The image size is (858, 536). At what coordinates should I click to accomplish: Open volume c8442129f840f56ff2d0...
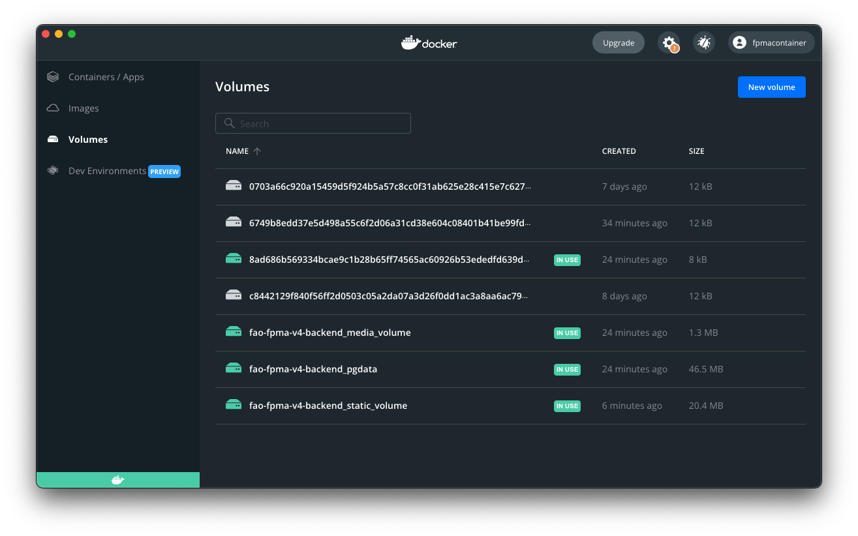390,296
